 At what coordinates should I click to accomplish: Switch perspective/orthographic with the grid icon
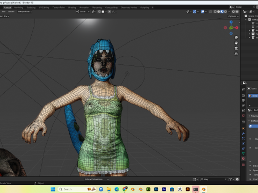tap(236, 54)
